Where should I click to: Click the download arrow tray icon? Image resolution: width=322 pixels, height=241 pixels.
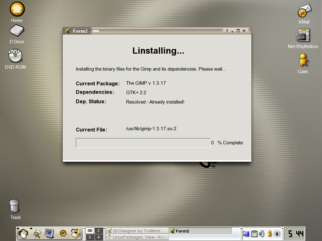click(277, 233)
